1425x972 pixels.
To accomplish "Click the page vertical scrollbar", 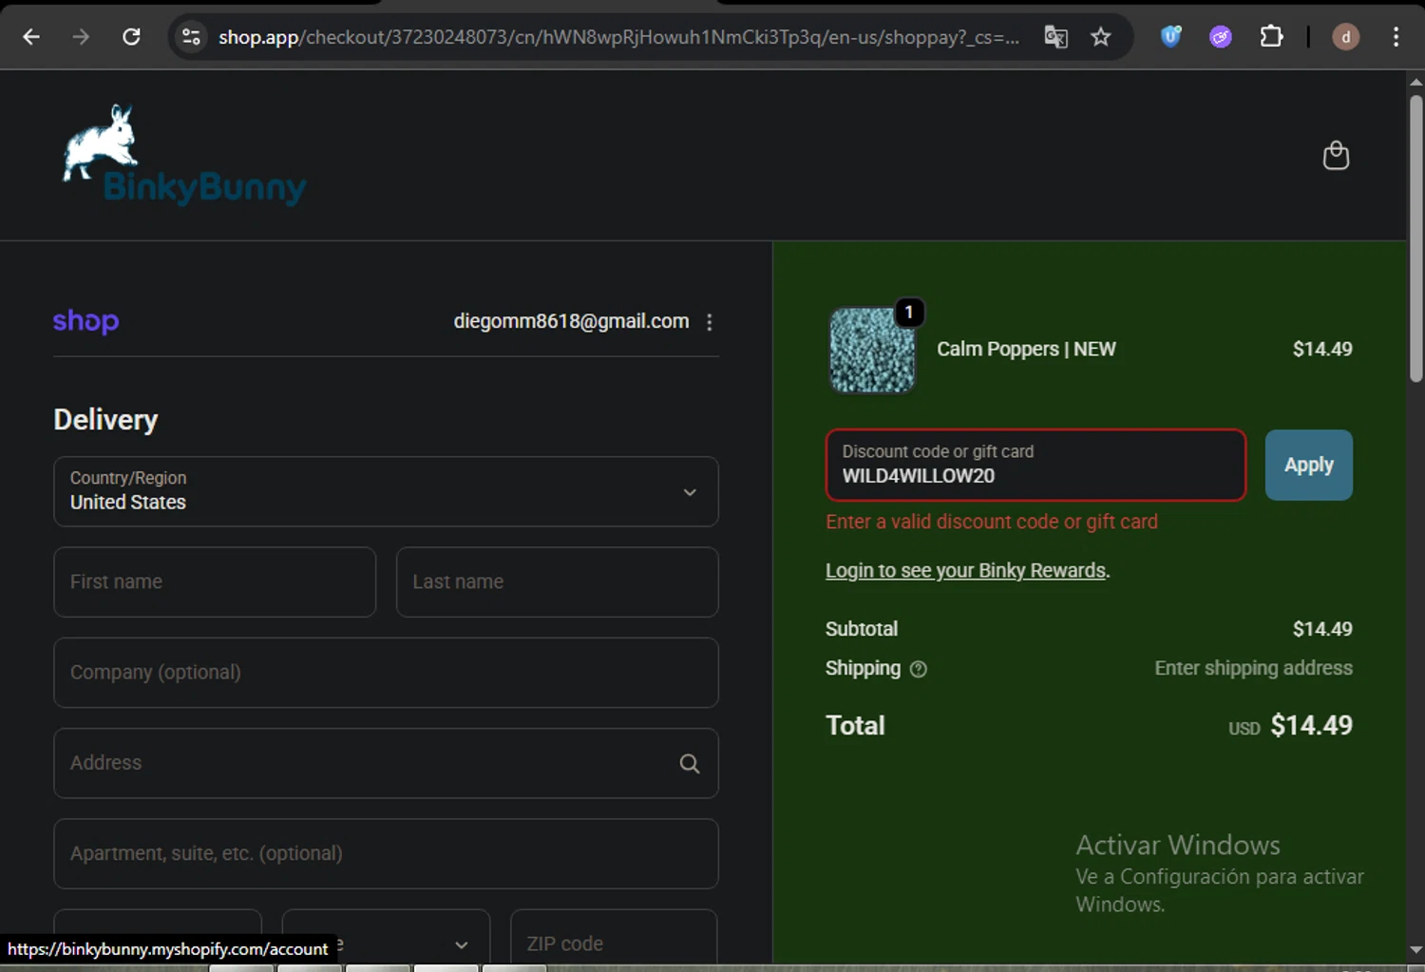I will point(1415,238).
